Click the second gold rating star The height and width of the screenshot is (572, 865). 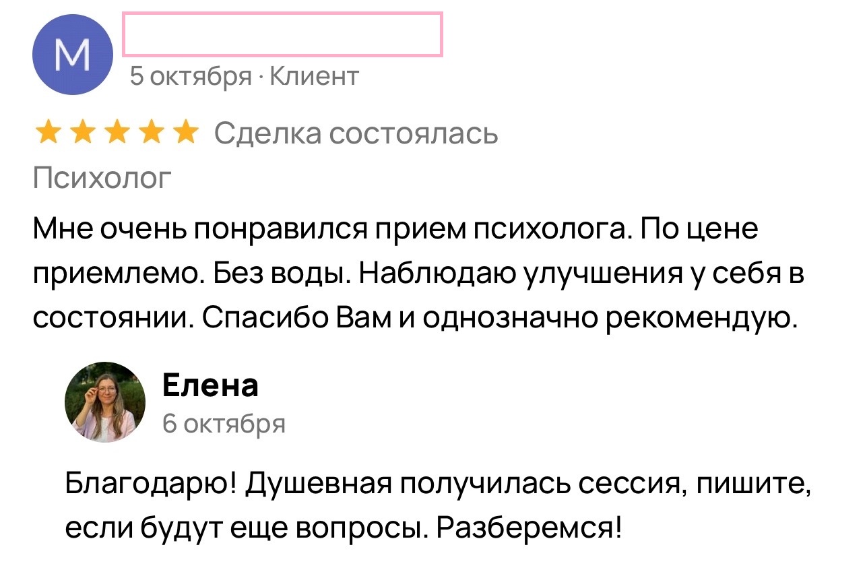(x=82, y=133)
